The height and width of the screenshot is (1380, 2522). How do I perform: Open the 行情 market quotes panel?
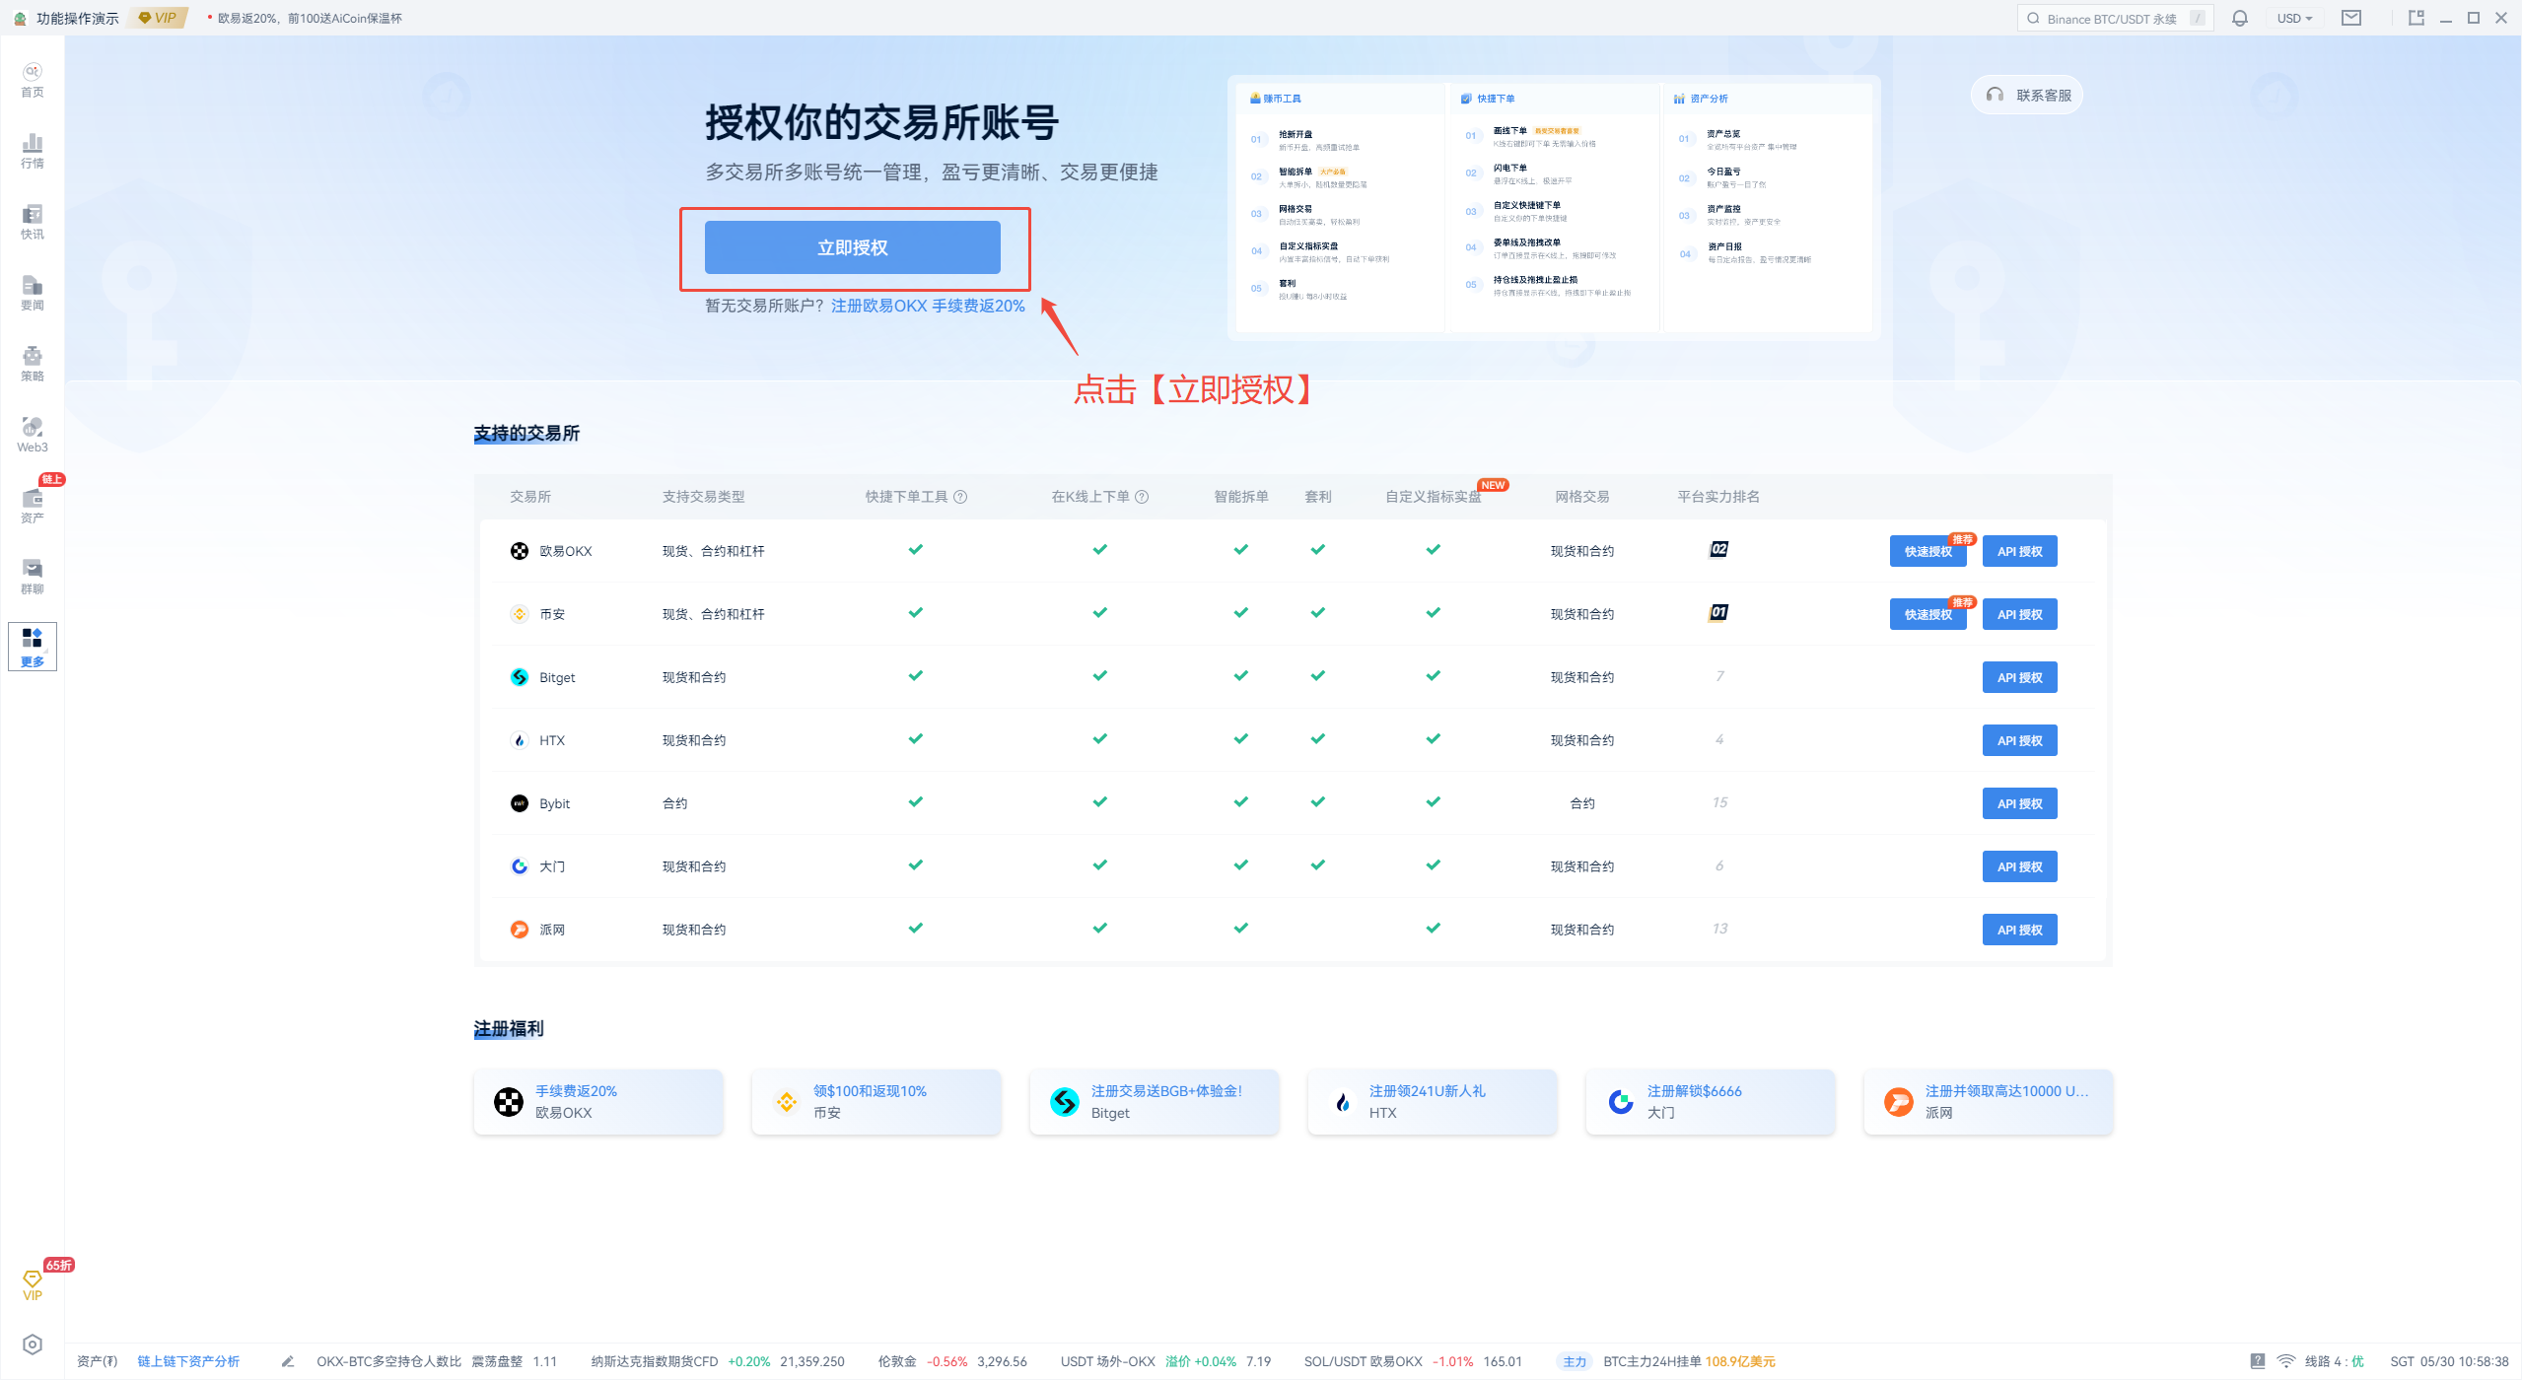(x=32, y=148)
